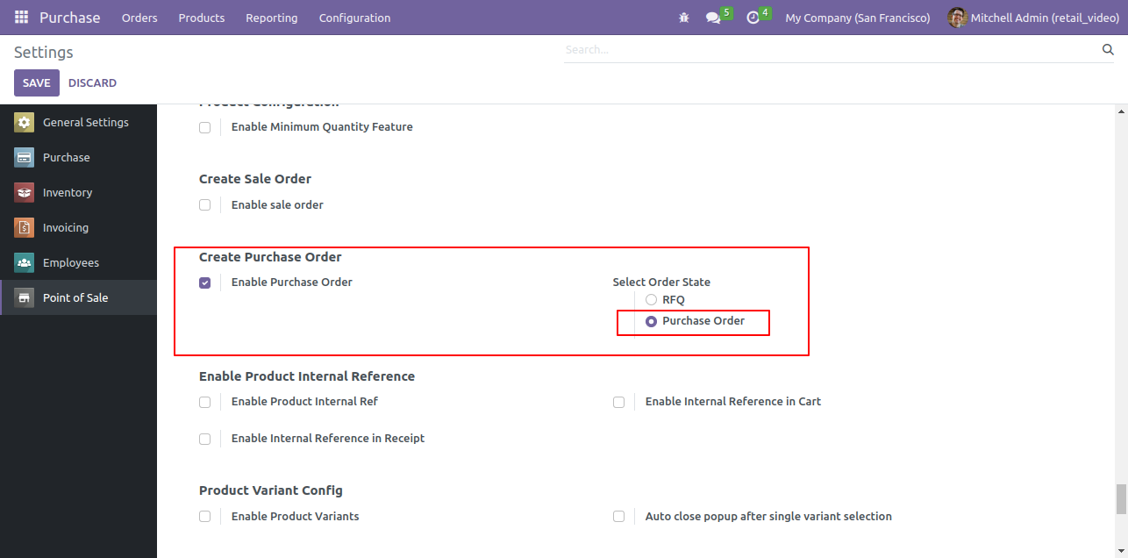Viewport: 1128px width, 558px height.
Task: Open the apps grid menu icon
Action: (x=21, y=18)
